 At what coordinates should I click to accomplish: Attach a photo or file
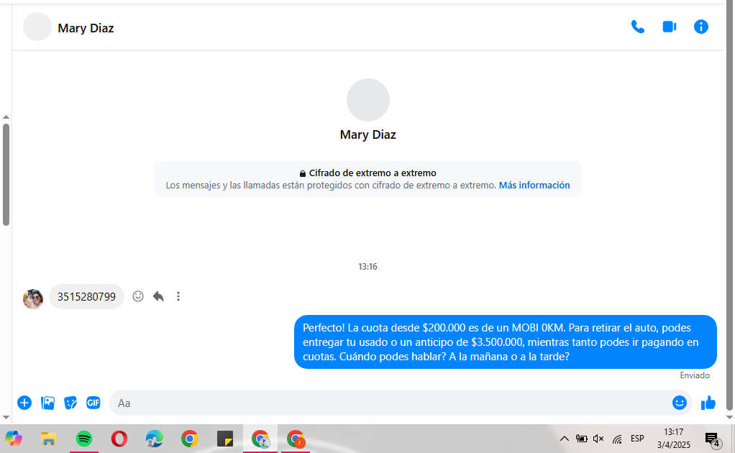point(47,403)
